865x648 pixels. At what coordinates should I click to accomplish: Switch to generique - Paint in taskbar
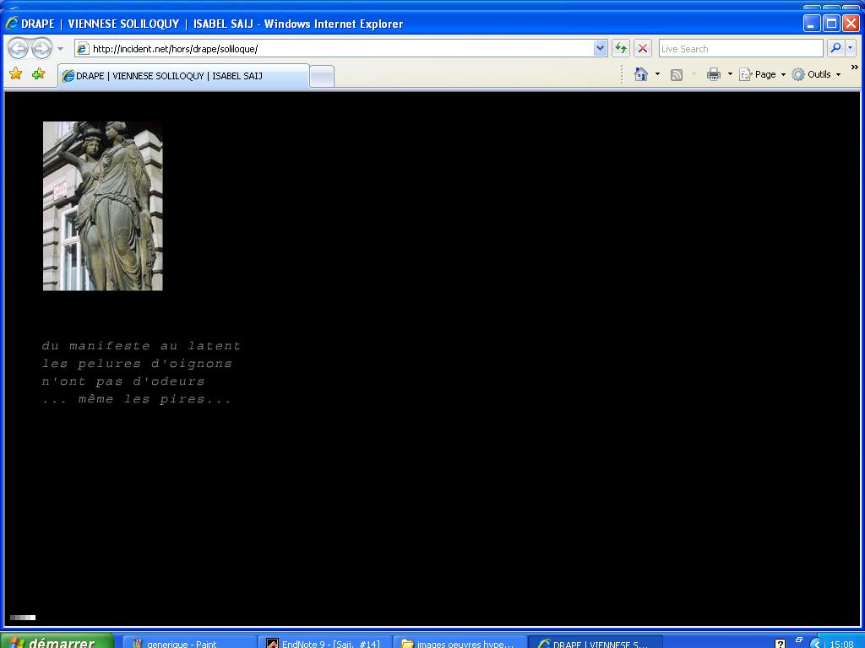coord(189,642)
